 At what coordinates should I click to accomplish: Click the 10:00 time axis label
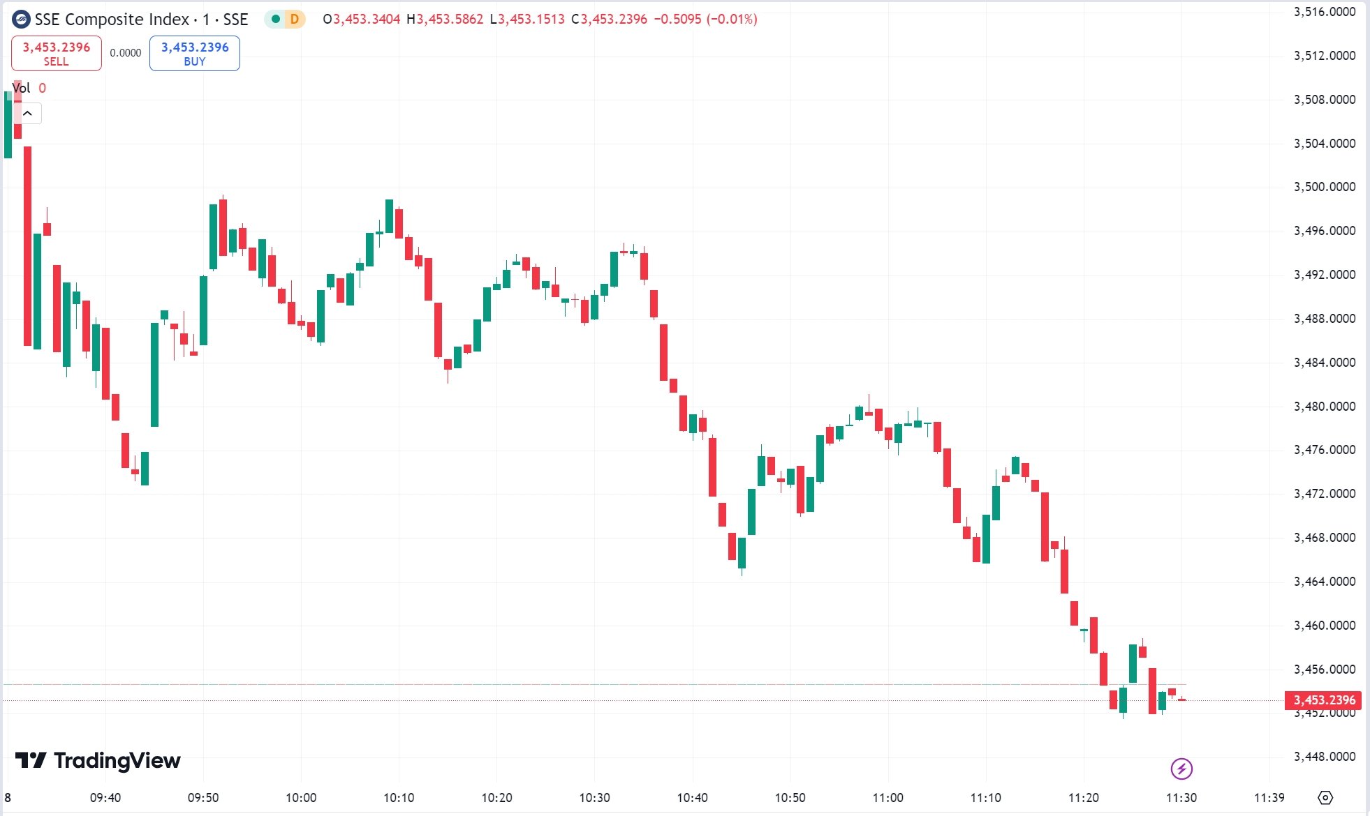pos(301,797)
